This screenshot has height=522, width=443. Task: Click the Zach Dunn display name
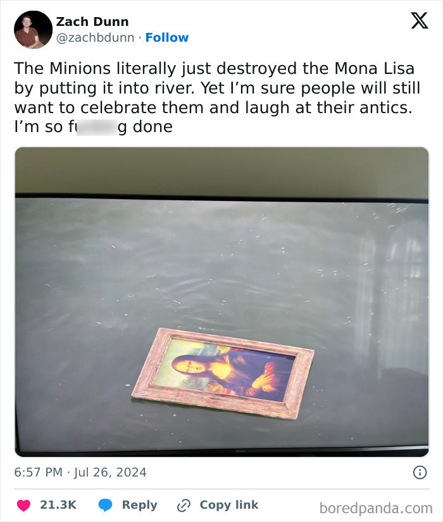(92, 21)
